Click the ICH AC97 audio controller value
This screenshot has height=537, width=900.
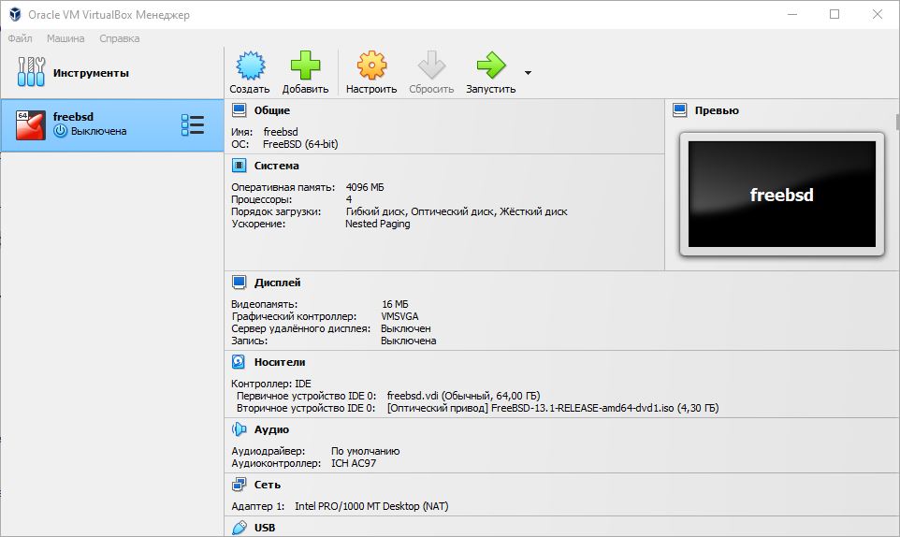click(x=354, y=463)
